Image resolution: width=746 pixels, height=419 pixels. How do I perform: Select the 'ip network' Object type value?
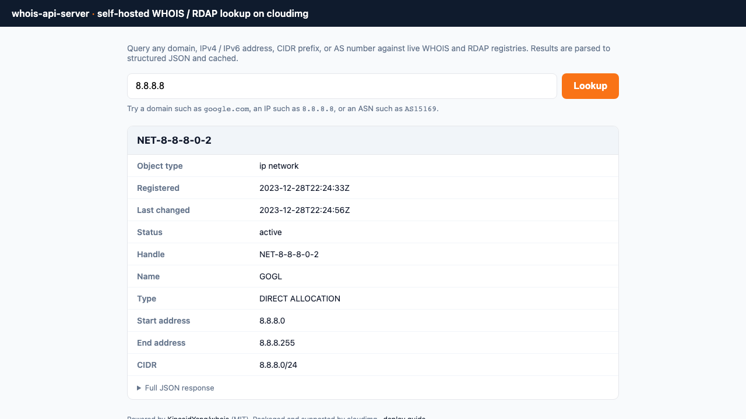[279, 166]
